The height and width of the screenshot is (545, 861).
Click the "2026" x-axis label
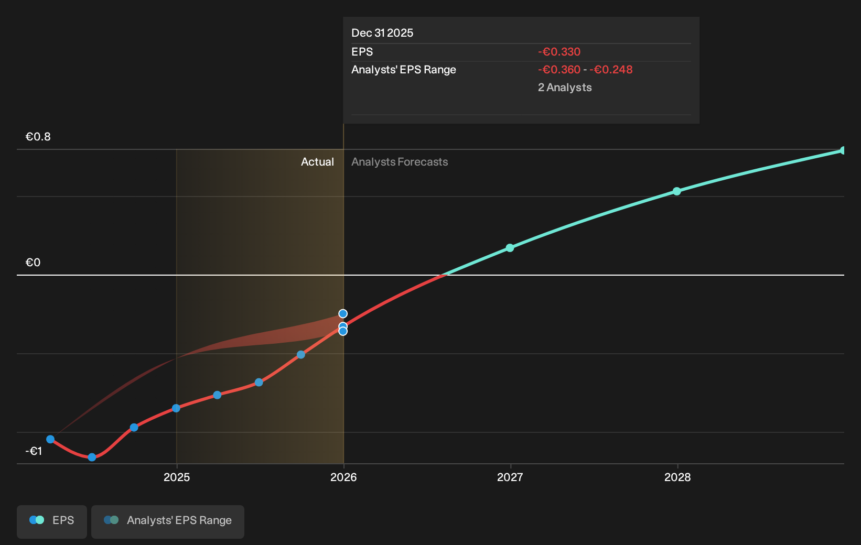coord(343,477)
